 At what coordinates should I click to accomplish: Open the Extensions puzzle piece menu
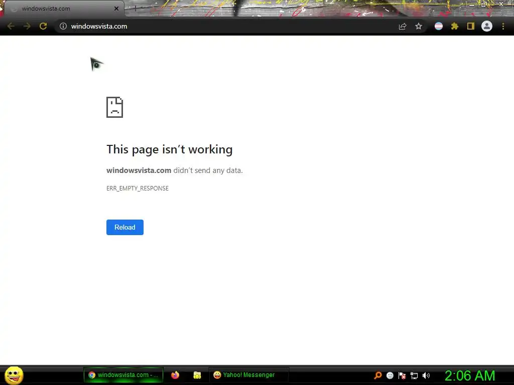(x=455, y=26)
